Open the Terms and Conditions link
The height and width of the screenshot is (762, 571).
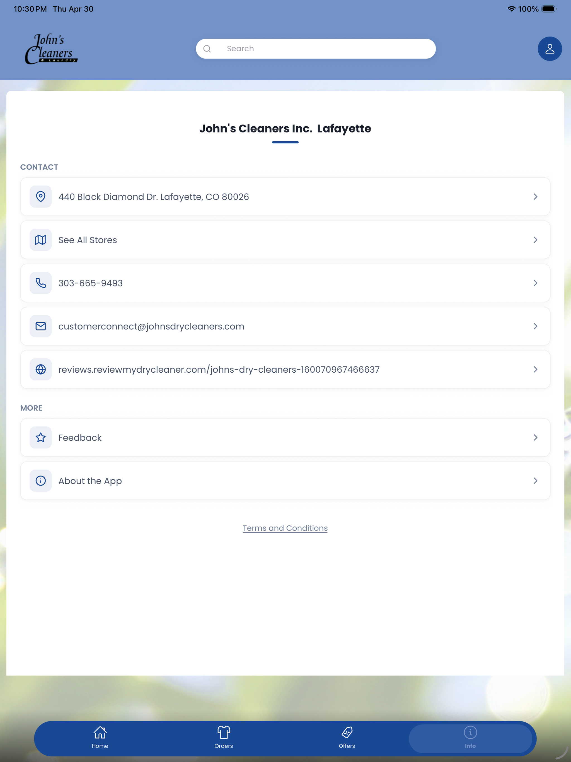pos(285,528)
